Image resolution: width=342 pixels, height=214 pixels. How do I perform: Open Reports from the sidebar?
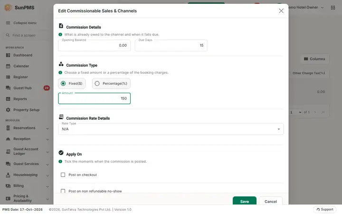pos(20,99)
